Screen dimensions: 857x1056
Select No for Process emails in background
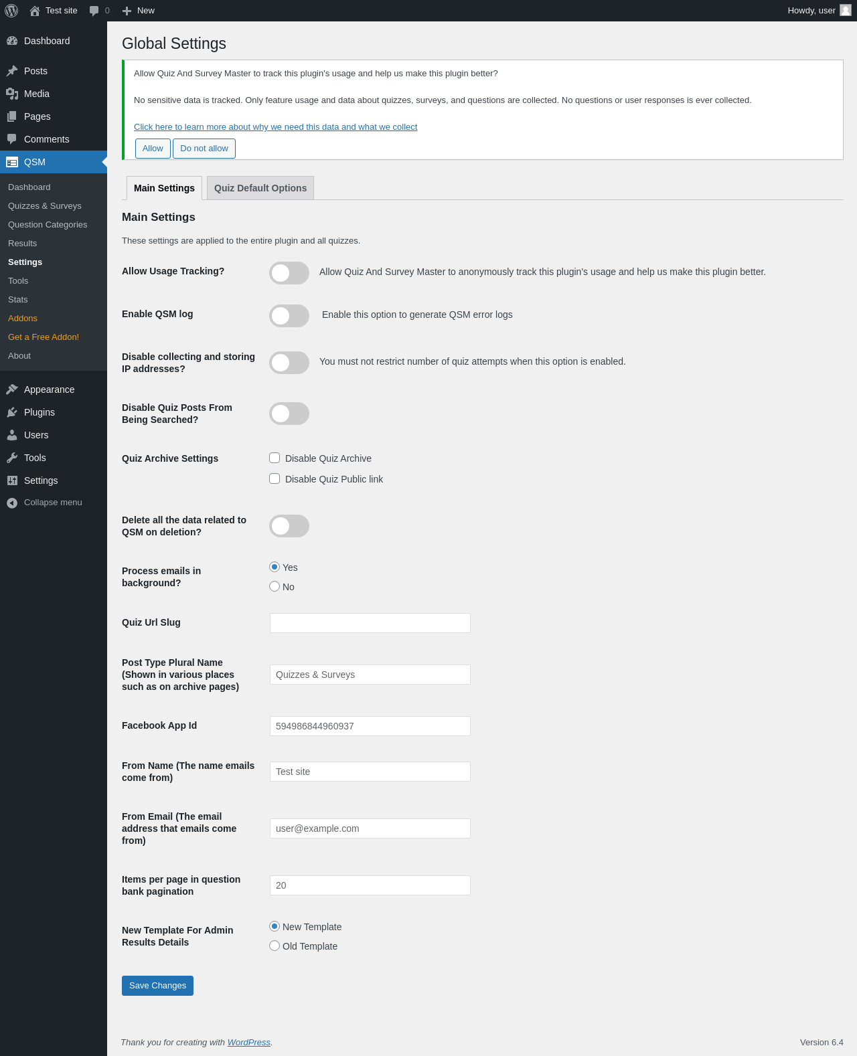[275, 586]
